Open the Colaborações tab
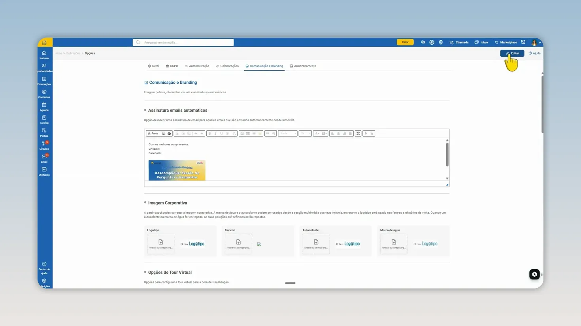The width and height of the screenshot is (581, 326). [227, 66]
